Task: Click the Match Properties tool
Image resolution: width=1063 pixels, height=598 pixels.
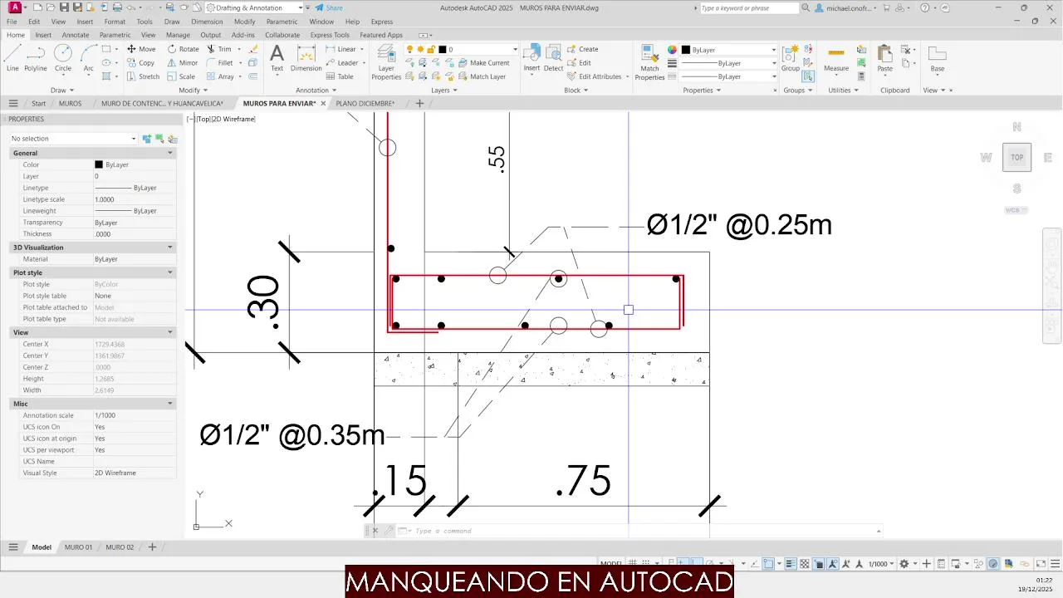Action: click(649, 62)
